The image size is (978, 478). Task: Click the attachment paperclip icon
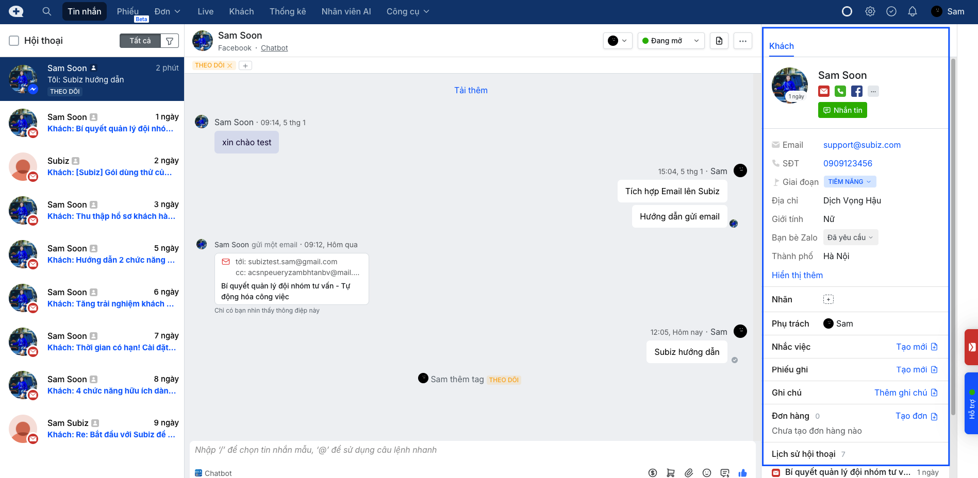tap(689, 473)
